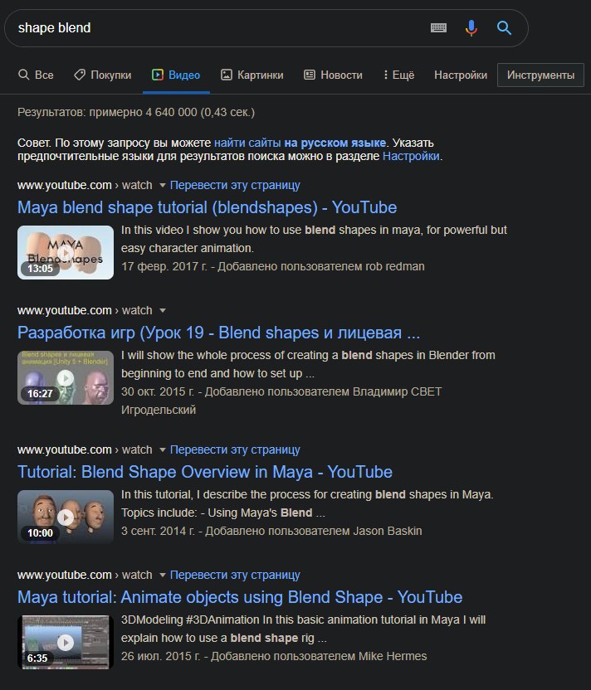This screenshot has height=690, width=591.
Task: Open Maya blend shape tutorial (blendshapes) result
Action: click(207, 207)
